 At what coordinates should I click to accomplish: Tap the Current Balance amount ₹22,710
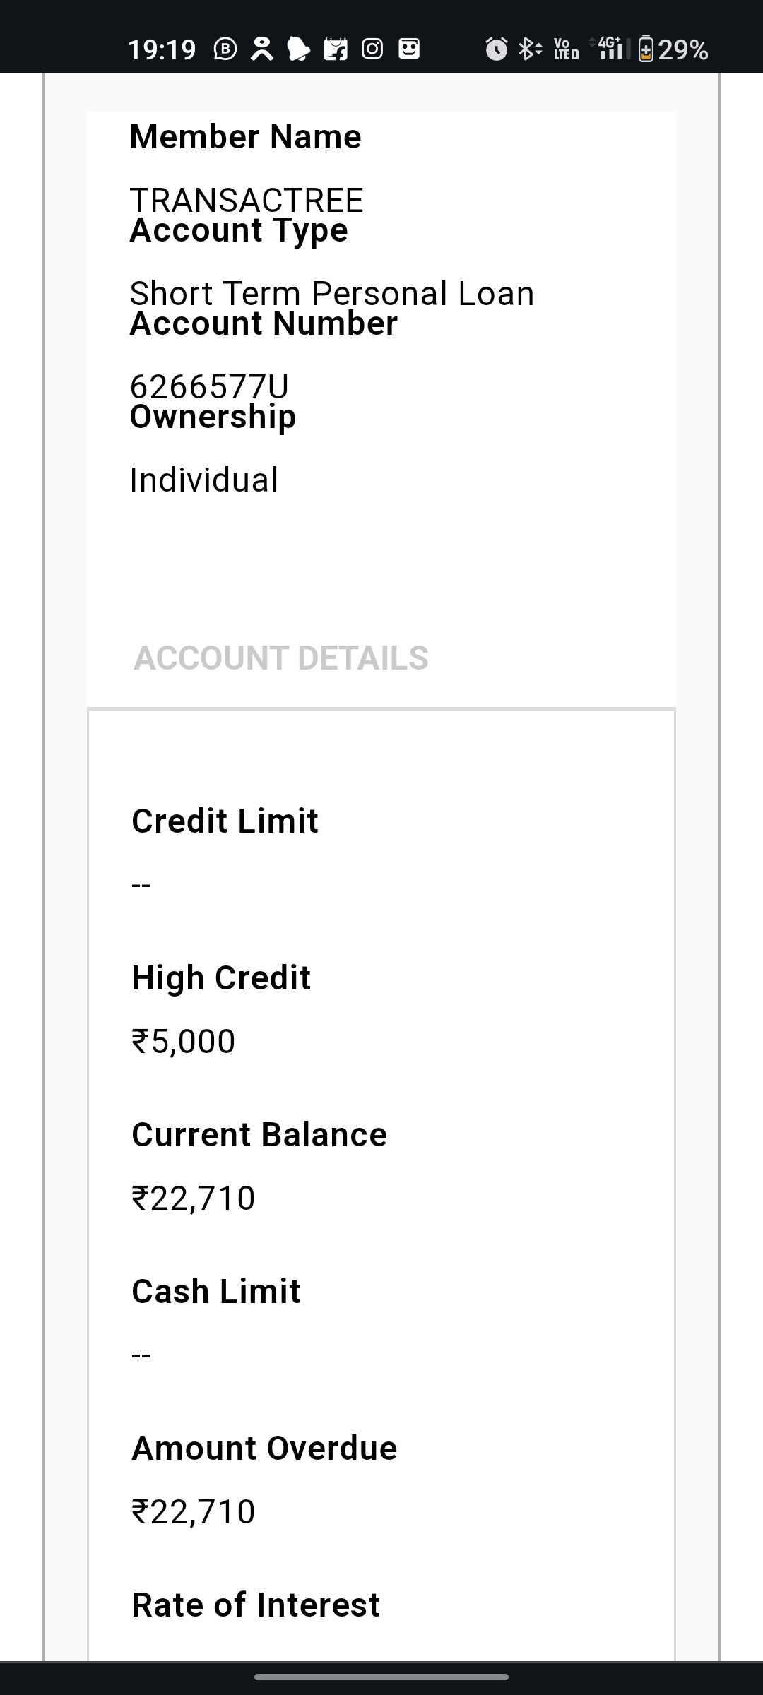pyautogui.click(x=194, y=1199)
